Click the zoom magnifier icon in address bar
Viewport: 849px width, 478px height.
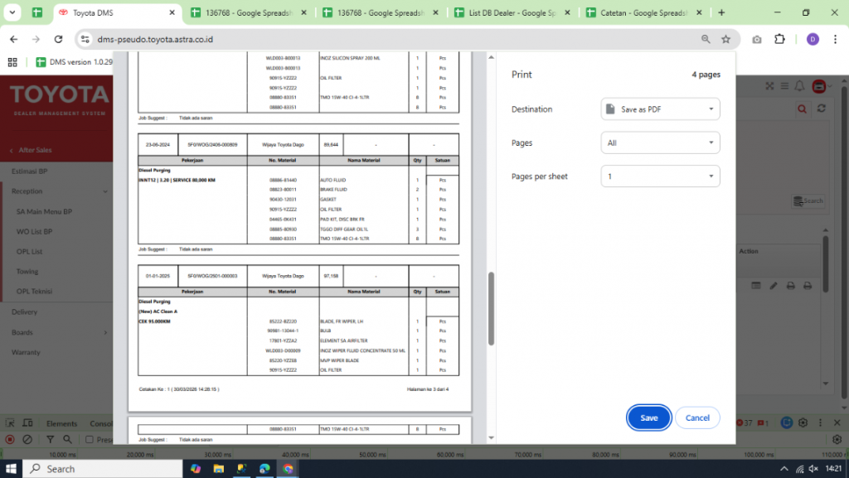(706, 39)
